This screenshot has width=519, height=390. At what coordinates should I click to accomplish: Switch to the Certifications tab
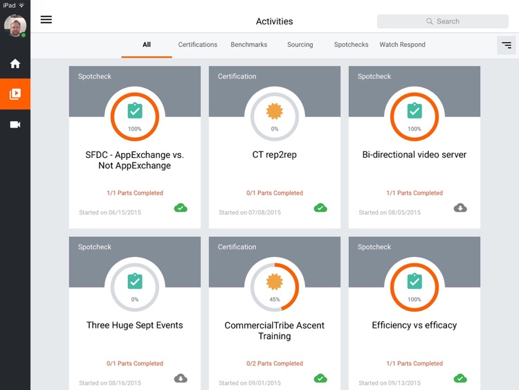pyautogui.click(x=198, y=44)
